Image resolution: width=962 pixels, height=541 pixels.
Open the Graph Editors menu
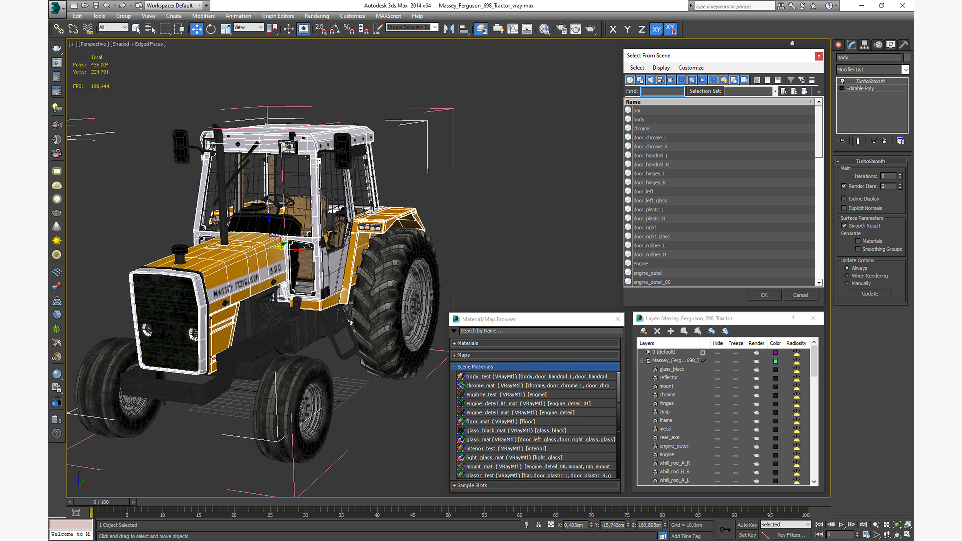point(278,16)
